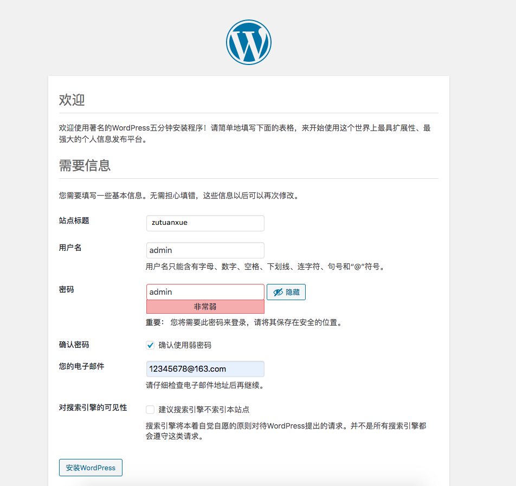Click the 安装WordPress button
This screenshot has height=486, width=516.
(90, 467)
